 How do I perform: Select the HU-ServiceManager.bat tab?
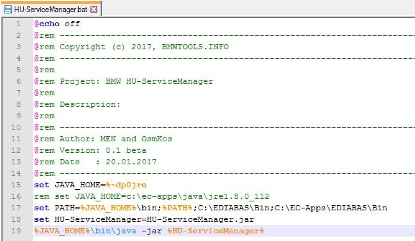[x=51, y=10]
